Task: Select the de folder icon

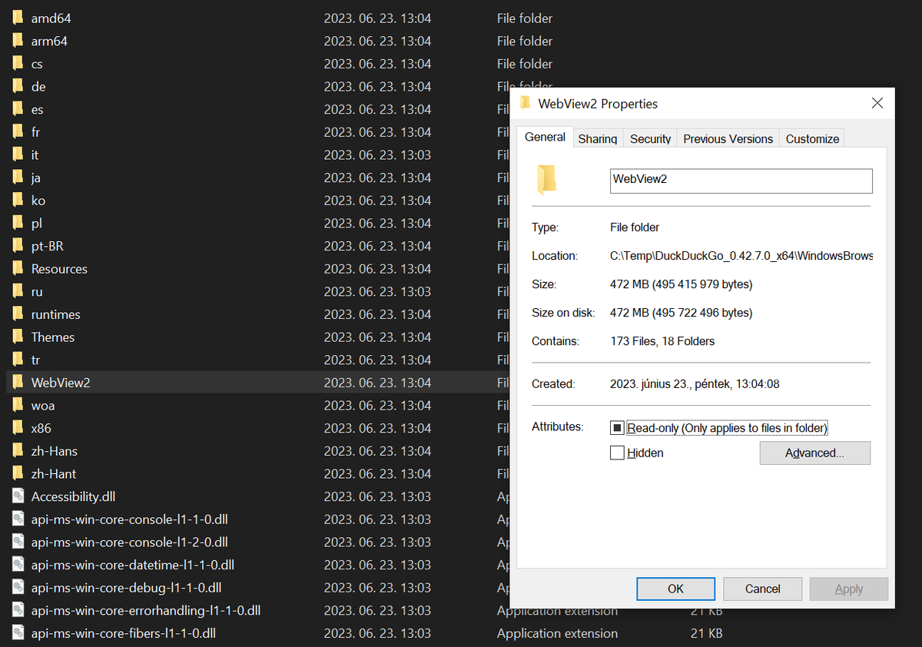Action: point(18,86)
